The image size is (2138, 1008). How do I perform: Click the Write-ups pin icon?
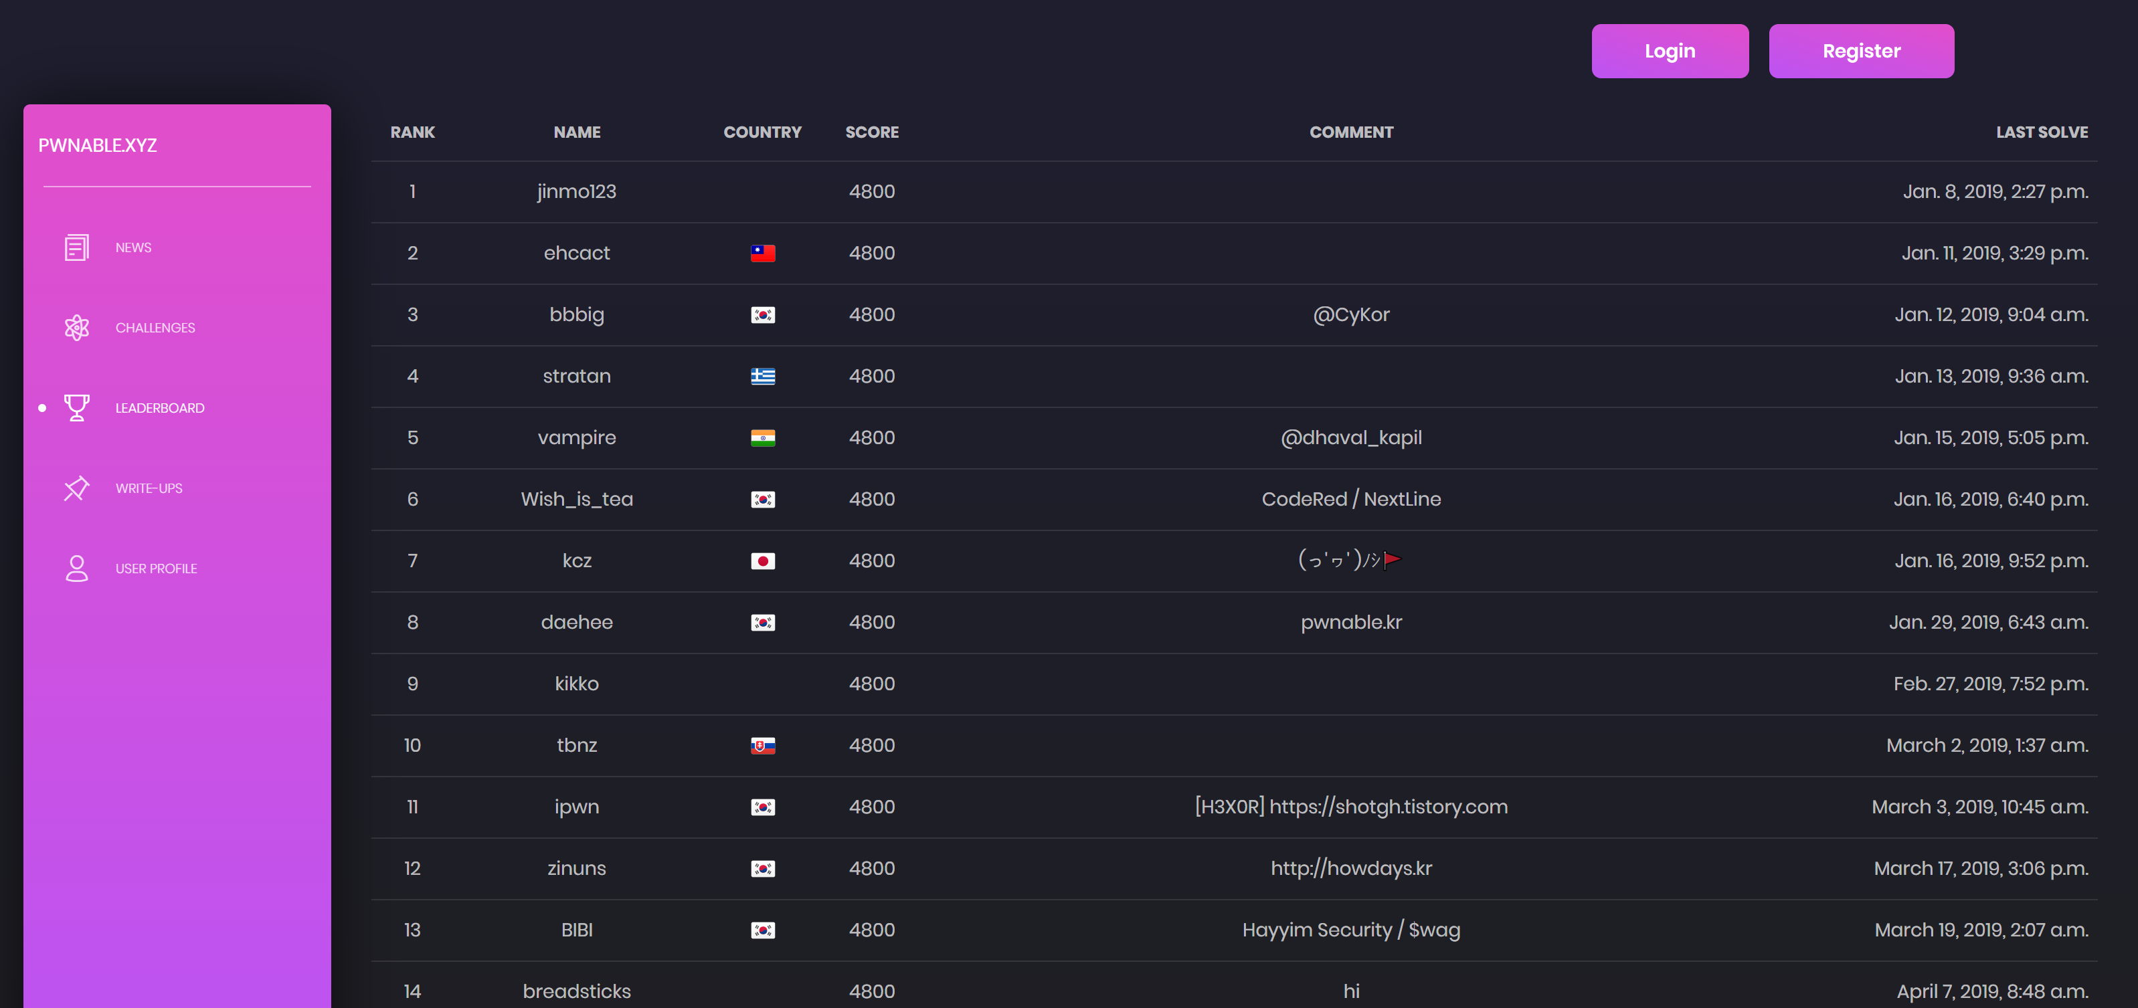(76, 488)
